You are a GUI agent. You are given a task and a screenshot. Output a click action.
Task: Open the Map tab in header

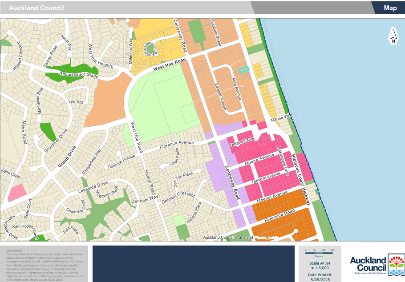tap(390, 8)
